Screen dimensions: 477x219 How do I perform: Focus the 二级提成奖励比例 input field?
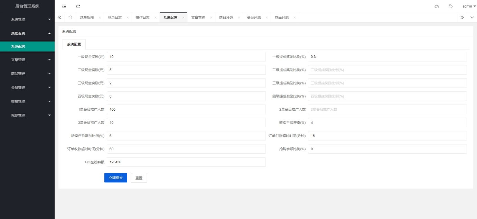tap(387, 70)
